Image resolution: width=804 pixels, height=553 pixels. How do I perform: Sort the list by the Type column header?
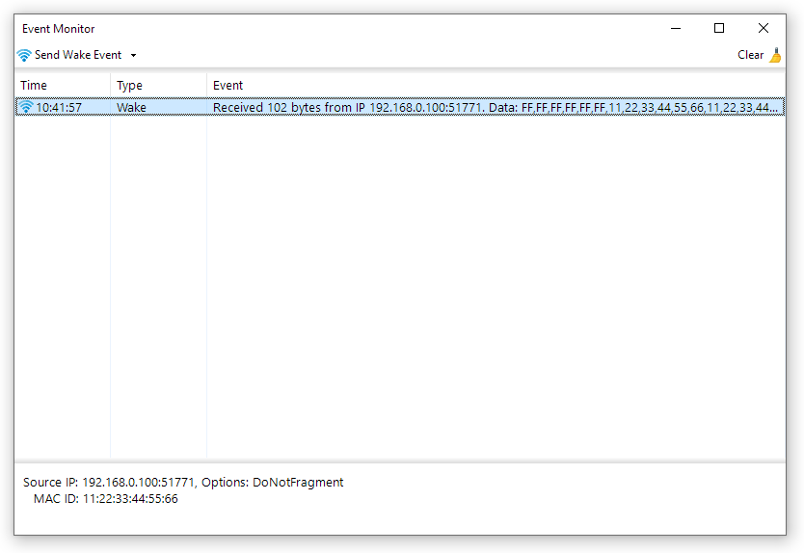[x=158, y=86]
